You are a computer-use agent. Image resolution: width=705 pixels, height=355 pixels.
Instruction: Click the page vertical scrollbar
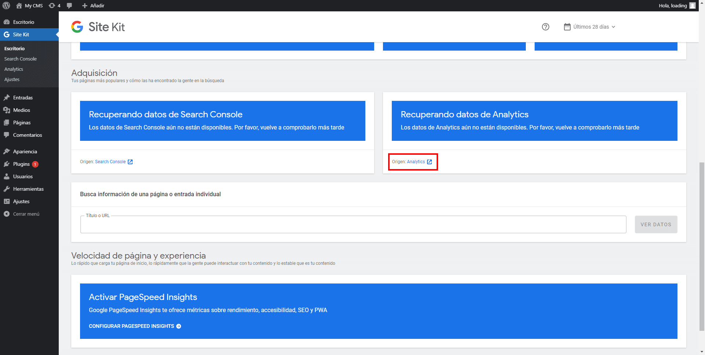click(702, 246)
